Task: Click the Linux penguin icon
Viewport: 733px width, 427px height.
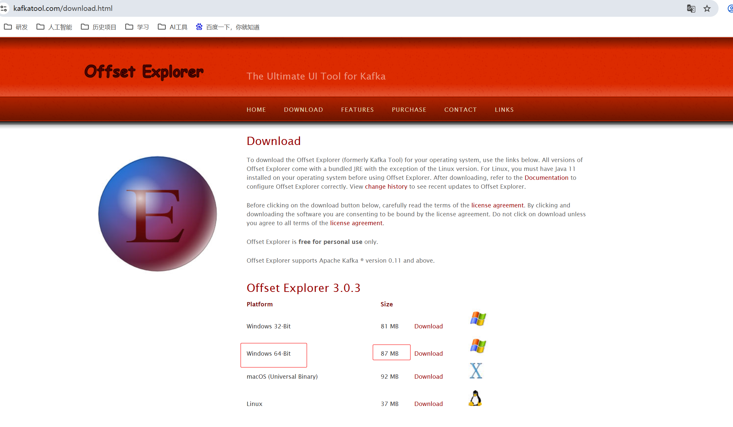Action: [x=475, y=398]
